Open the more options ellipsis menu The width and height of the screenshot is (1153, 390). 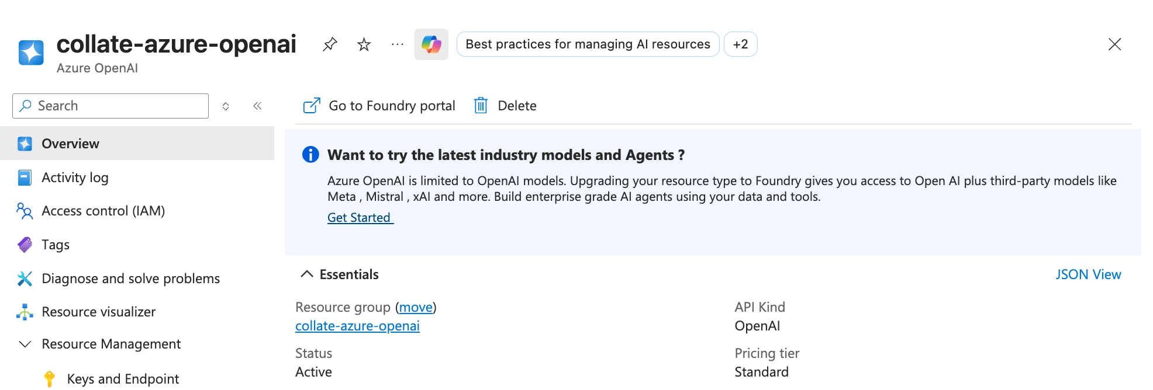(398, 44)
